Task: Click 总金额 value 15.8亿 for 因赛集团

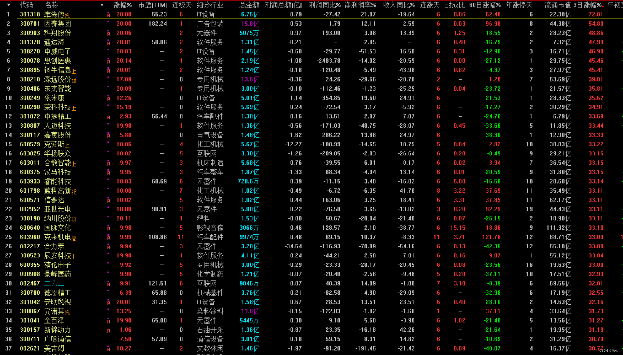Action: (250, 24)
